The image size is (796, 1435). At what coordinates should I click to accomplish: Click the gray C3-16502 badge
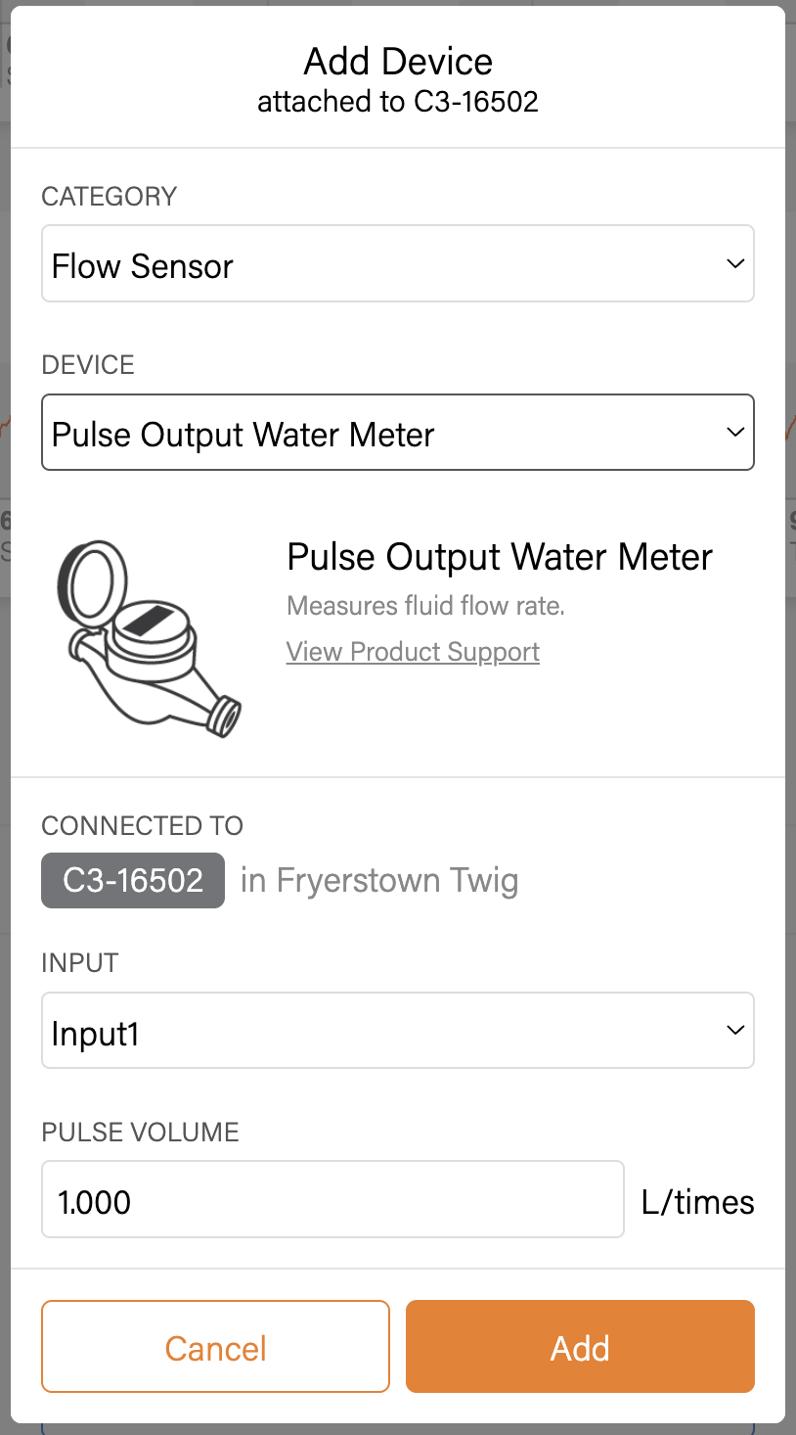tap(133, 881)
